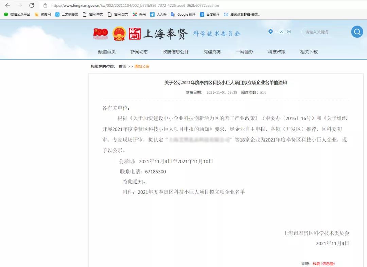Click the 秀米 bookmark icon
367x267 pixels.
coord(134,15)
